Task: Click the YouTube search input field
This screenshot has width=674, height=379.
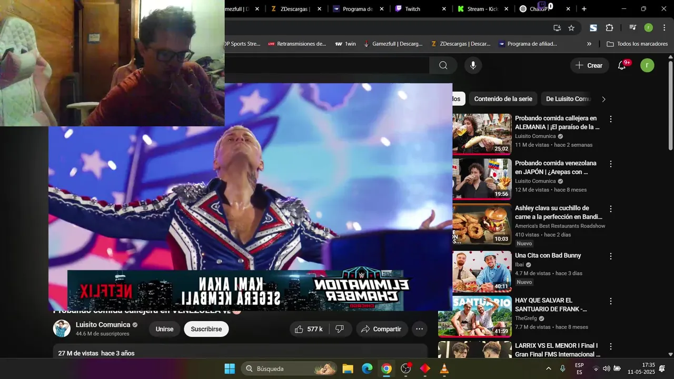Action: [326, 65]
